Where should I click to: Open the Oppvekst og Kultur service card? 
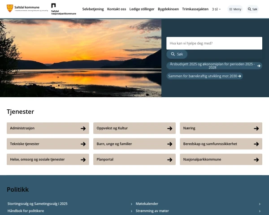[x=134, y=128]
